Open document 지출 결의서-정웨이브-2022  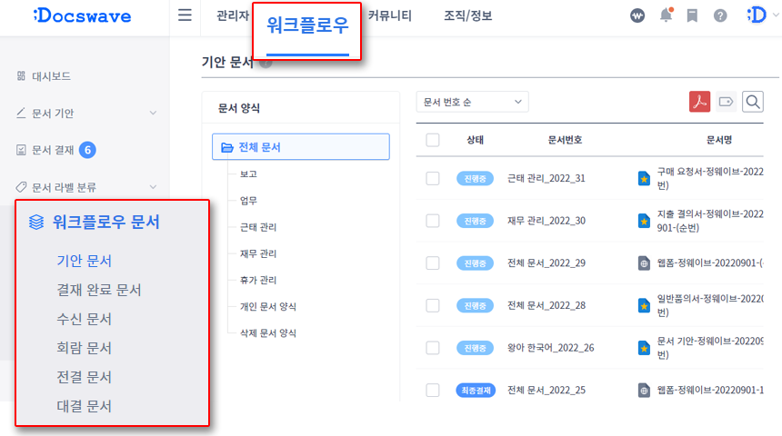710,221
